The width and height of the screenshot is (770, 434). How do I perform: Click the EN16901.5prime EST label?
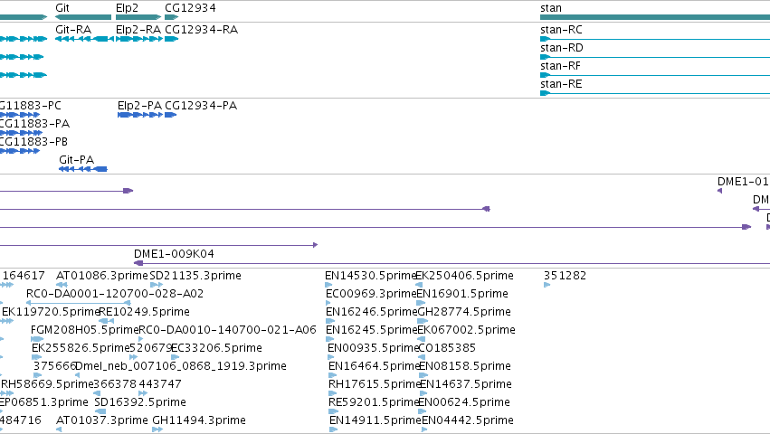462,294
